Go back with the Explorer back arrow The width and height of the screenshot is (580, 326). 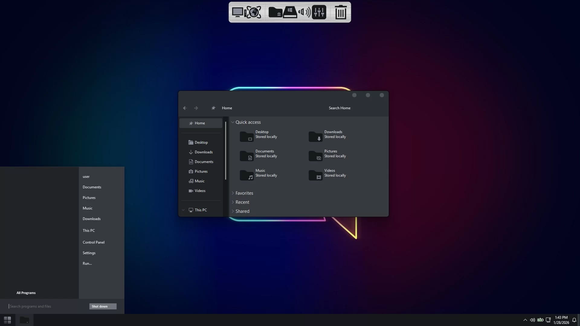pyautogui.click(x=185, y=108)
